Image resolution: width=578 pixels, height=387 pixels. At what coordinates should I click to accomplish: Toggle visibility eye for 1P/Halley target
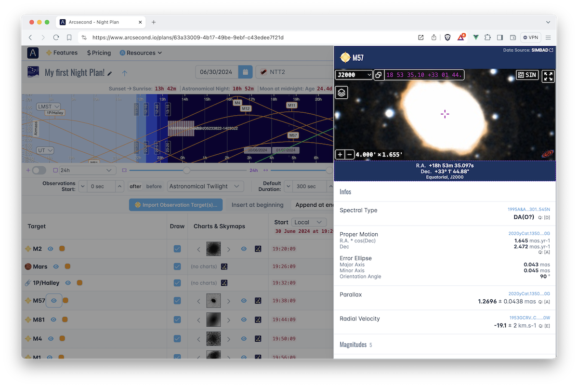67,283
